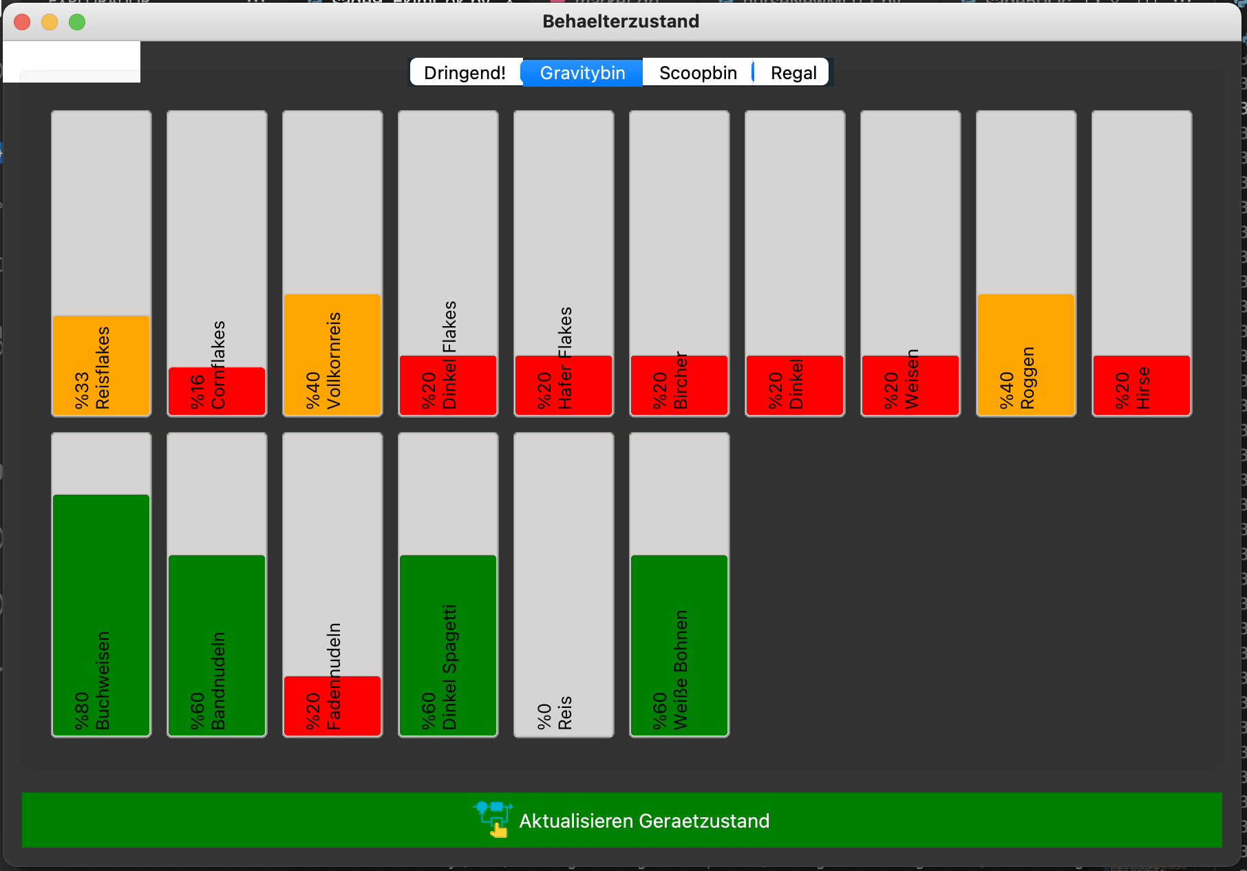The width and height of the screenshot is (1247, 871).
Task: Click the Reisflakes 33% container bar
Action: (101, 365)
